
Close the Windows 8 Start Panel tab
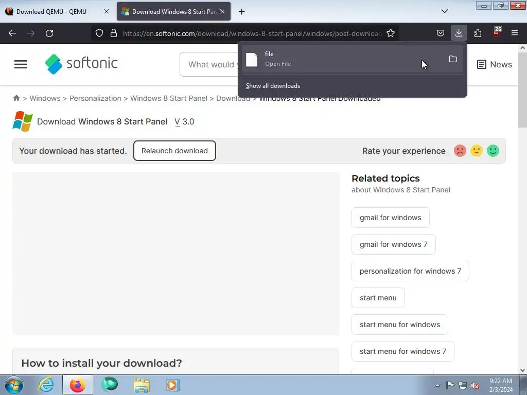coord(222,11)
